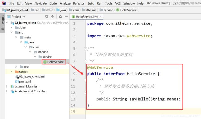
Task: Click the itheima breadcrumb
Action: [x=89, y=10]
